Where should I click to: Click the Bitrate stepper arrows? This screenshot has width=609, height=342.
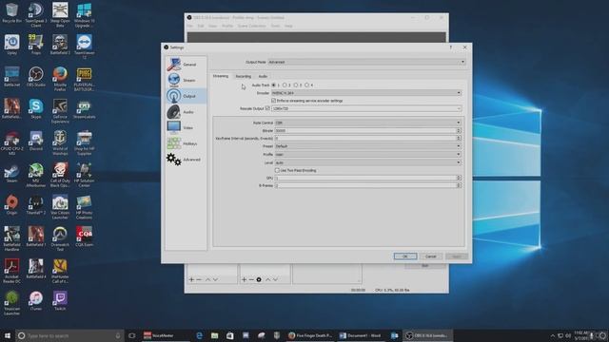[x=459, y=131]
